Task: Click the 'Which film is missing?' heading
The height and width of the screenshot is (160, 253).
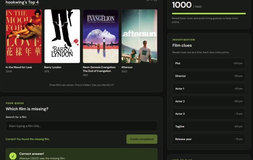Action: pyautogui.click(x=27, y=109)
